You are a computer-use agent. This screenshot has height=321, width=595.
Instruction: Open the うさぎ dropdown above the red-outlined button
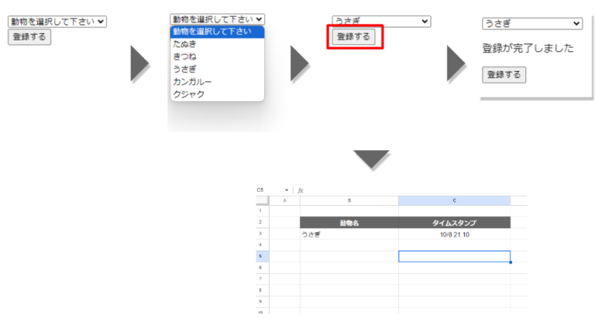(x=380, y=22)
